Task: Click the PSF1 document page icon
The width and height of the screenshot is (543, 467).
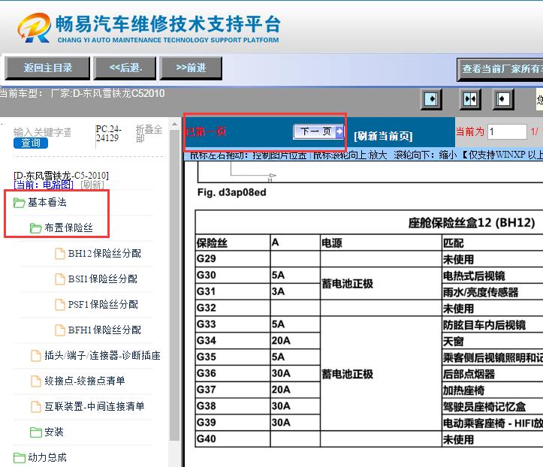Action: click(60, 304)
